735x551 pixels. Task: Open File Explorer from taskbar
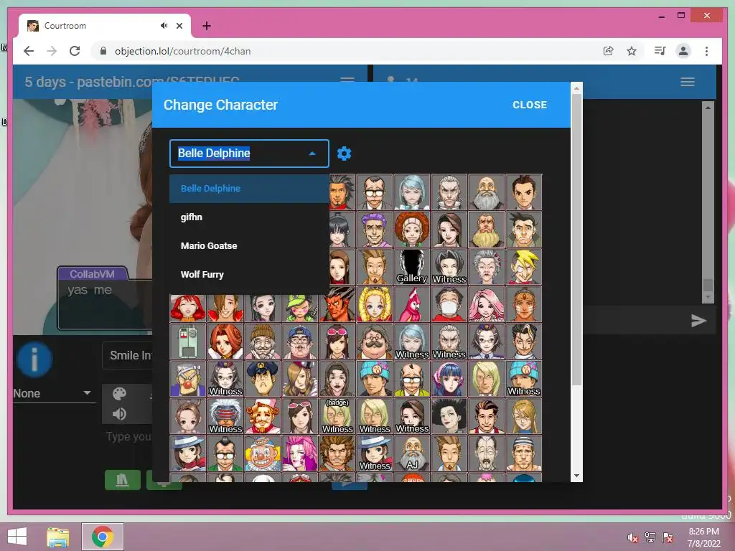58,537
